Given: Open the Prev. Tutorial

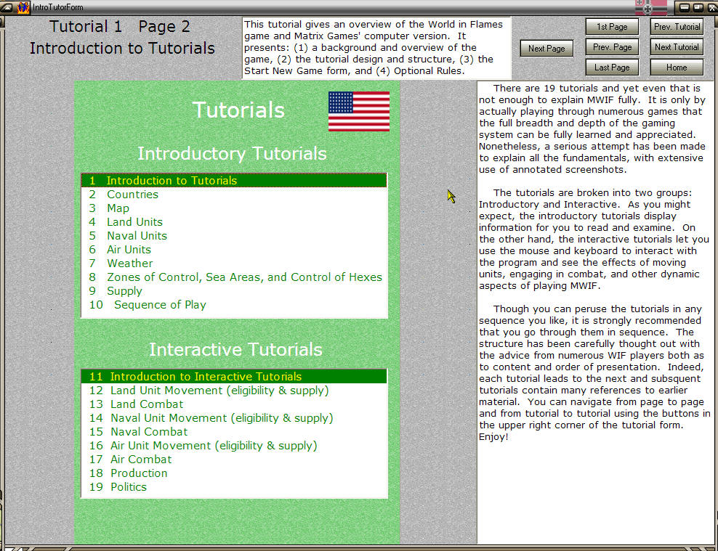Looking at the screenshot, I should (676, 26).
